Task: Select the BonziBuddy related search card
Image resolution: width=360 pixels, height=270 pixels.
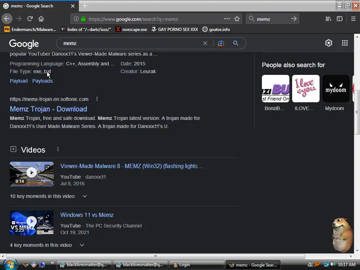Action: point(275,93)
